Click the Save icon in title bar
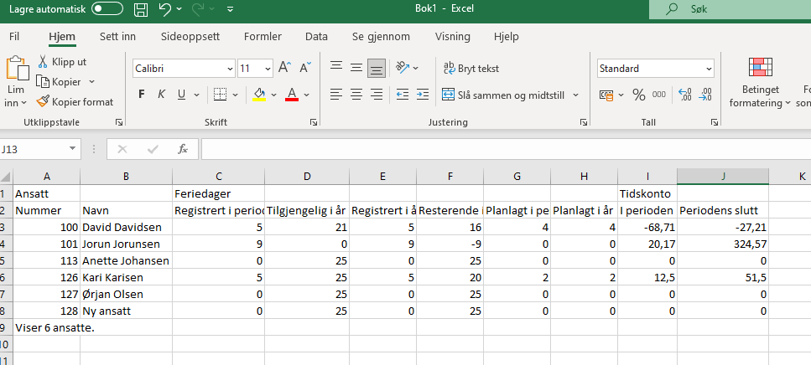 (141, 9)
